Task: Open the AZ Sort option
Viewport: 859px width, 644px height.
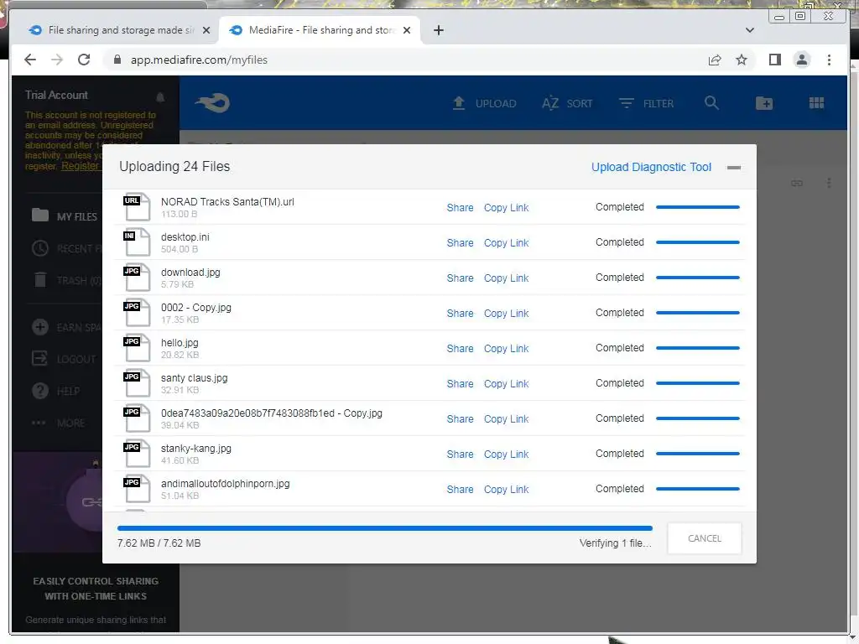Action: [567, 103]
